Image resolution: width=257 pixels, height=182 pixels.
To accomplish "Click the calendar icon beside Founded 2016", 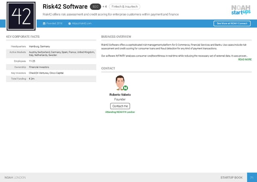I will [45, 23].
